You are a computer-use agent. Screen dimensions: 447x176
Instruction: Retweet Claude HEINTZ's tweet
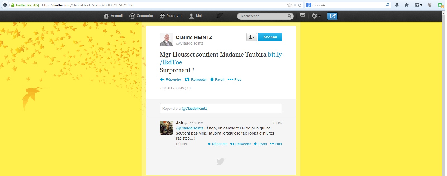(196, 80)
